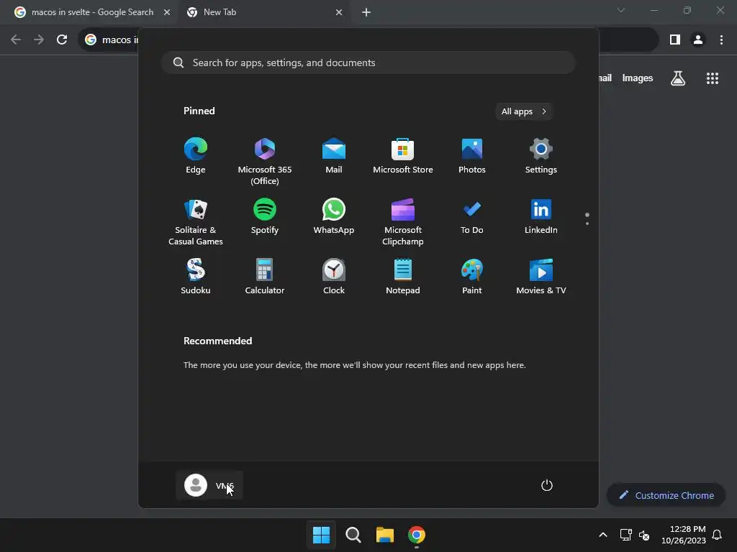Open the Clock app
The image size is (737, 552).
pyautogui.click(x=334, y=277)
